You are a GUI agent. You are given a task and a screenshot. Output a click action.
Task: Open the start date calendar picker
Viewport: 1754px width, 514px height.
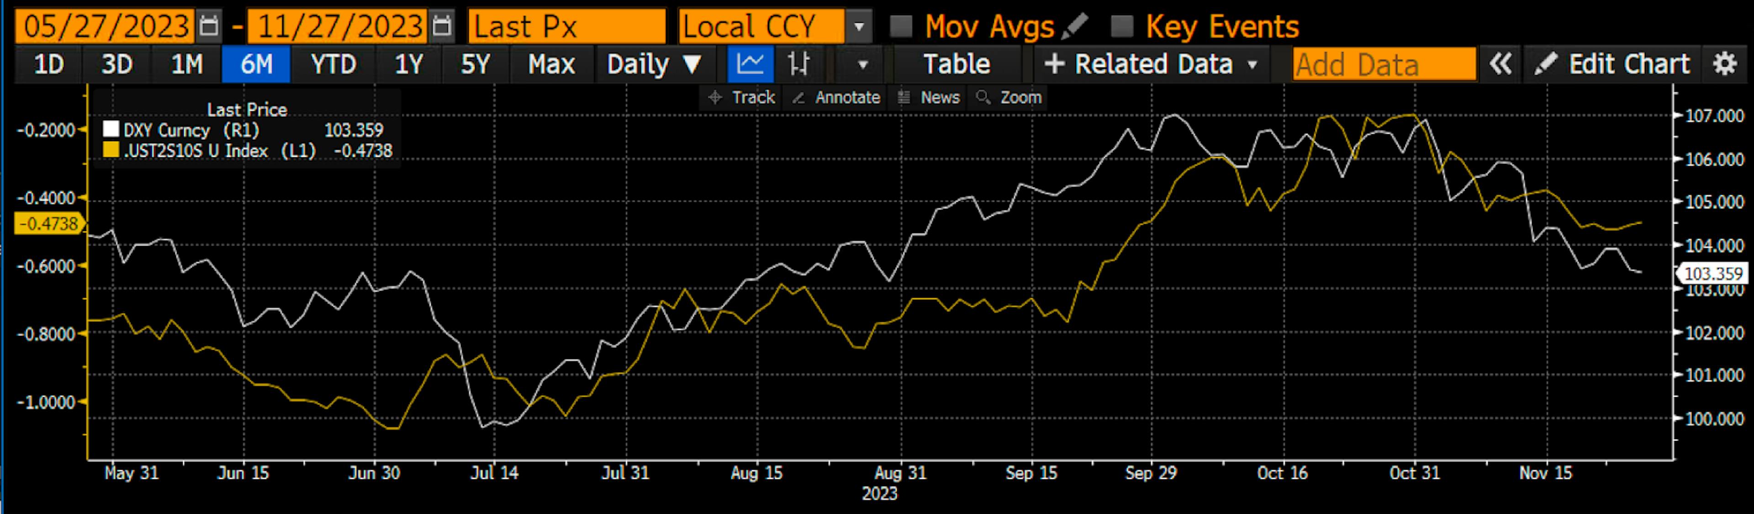tap(208, 26)
